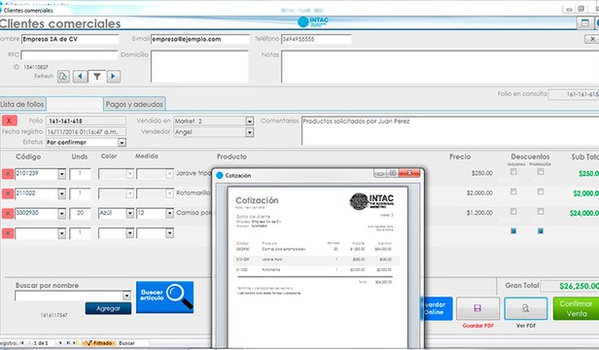Viewport: 599px width, 350px height.
Task: Remove the row with code 2101239
Action: tap(8, 174)
